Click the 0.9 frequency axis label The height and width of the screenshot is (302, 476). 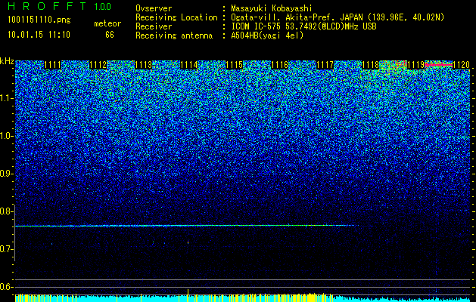tap(6, 174)
